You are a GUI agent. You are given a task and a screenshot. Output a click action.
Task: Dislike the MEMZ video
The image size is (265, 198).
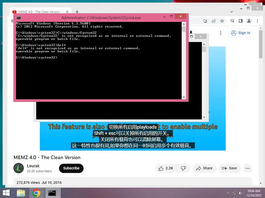[x=183, y=168]
